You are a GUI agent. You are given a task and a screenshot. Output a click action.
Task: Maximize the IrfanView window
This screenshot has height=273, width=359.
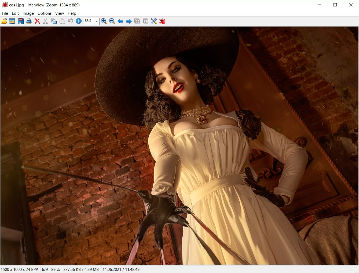click(x=335, y=5)
